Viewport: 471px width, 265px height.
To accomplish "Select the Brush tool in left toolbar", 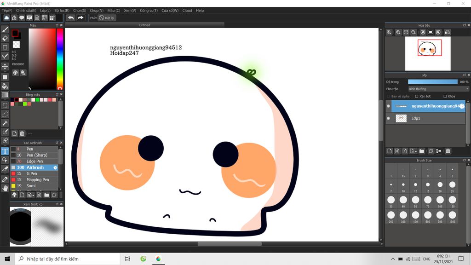I will point(5,29).
